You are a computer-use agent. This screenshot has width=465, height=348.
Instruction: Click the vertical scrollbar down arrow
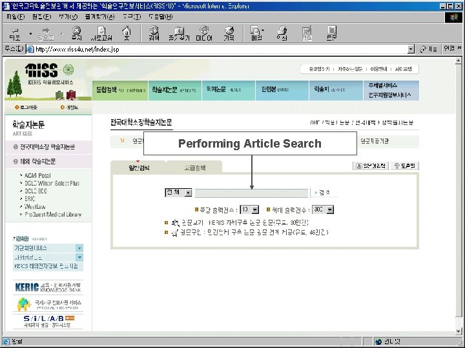click(458, 331)
